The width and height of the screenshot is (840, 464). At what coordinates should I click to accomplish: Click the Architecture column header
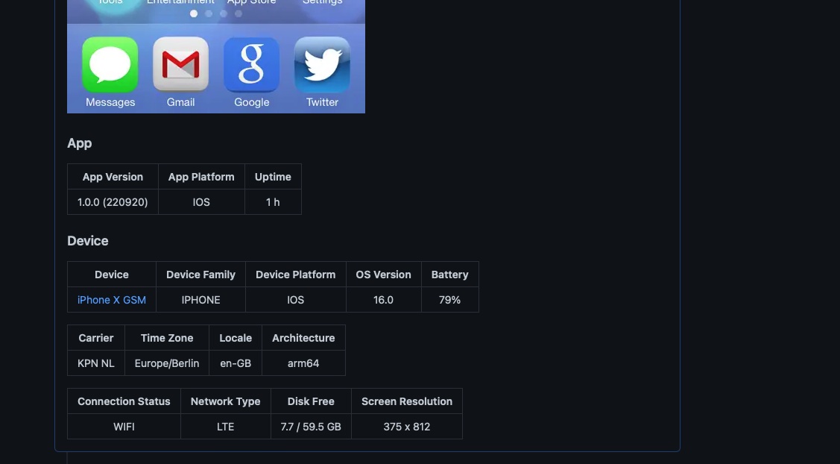pyautogui.click(x=303, y=337)
